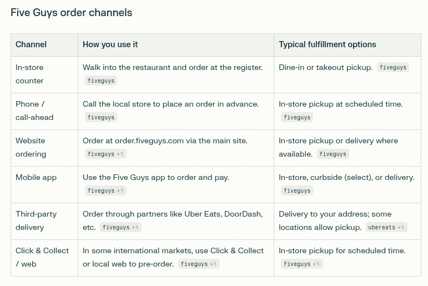Click fiveguys +1 chip after 'local web to pre-order'
This screenshot has width=428, height=286.
pos(198,264)
